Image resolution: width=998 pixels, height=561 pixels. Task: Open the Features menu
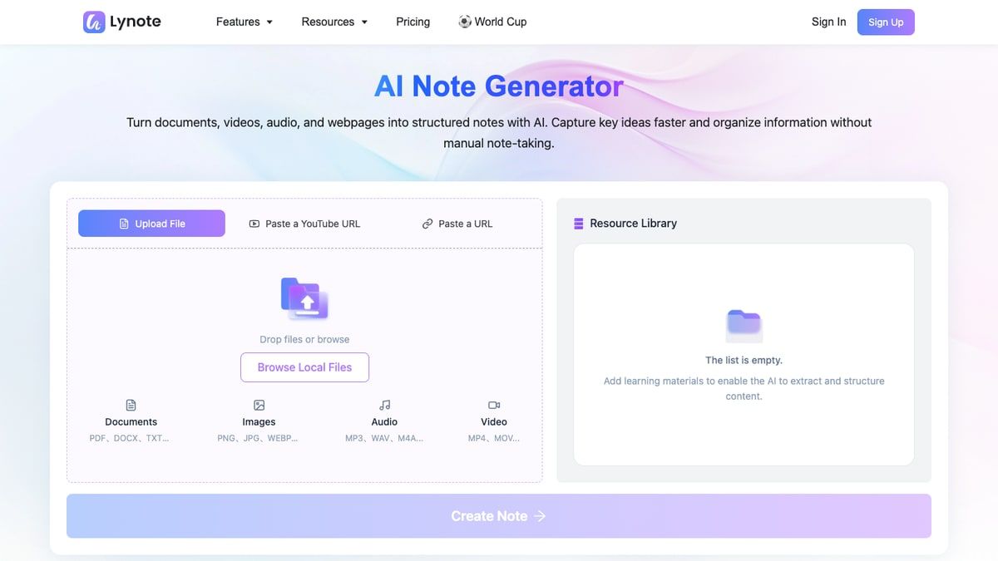pyautogui.click(x=245, y=22)
